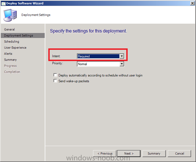Click the Summary button at bottom
Screen dimensions: 196x162
coord(154,153)
